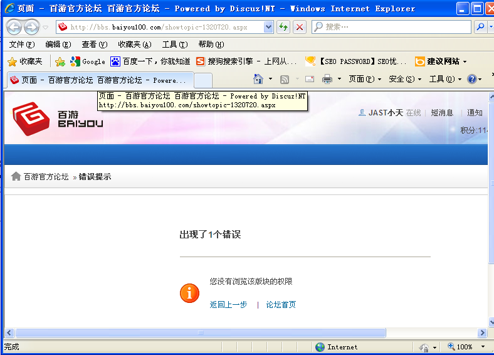Viewport: 494px width, 355px height.
Task: Click the Refresh page icon
Action: click(283, 27)
